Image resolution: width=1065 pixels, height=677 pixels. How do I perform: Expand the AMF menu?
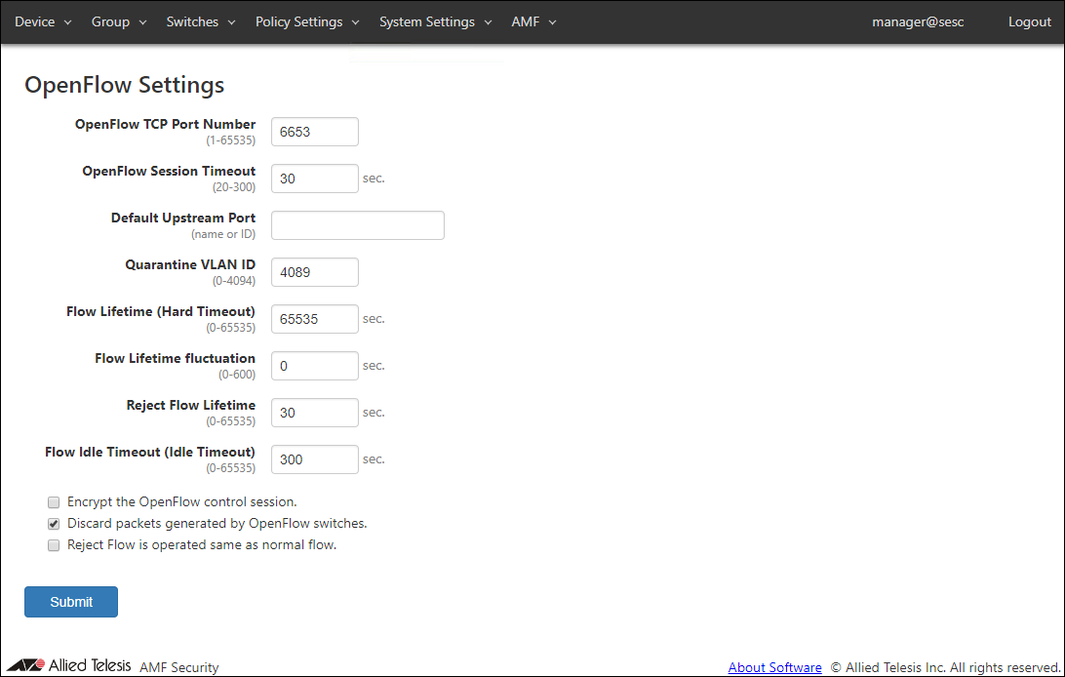[533, 21]
